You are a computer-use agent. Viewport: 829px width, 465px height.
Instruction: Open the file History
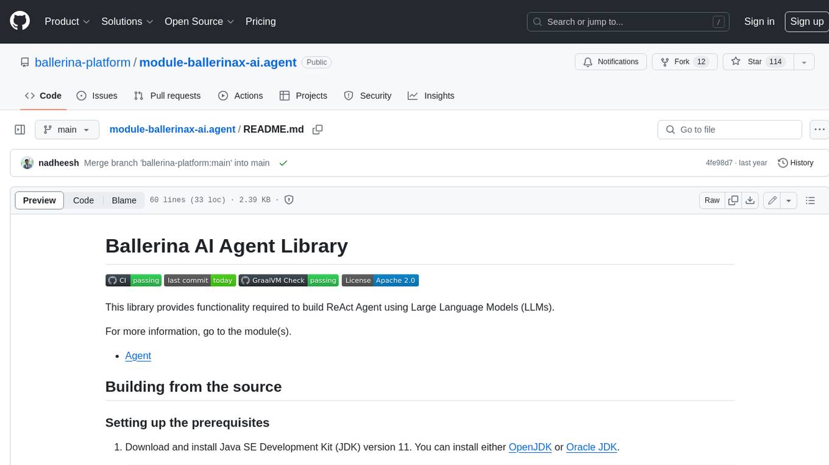coord(796,163)
